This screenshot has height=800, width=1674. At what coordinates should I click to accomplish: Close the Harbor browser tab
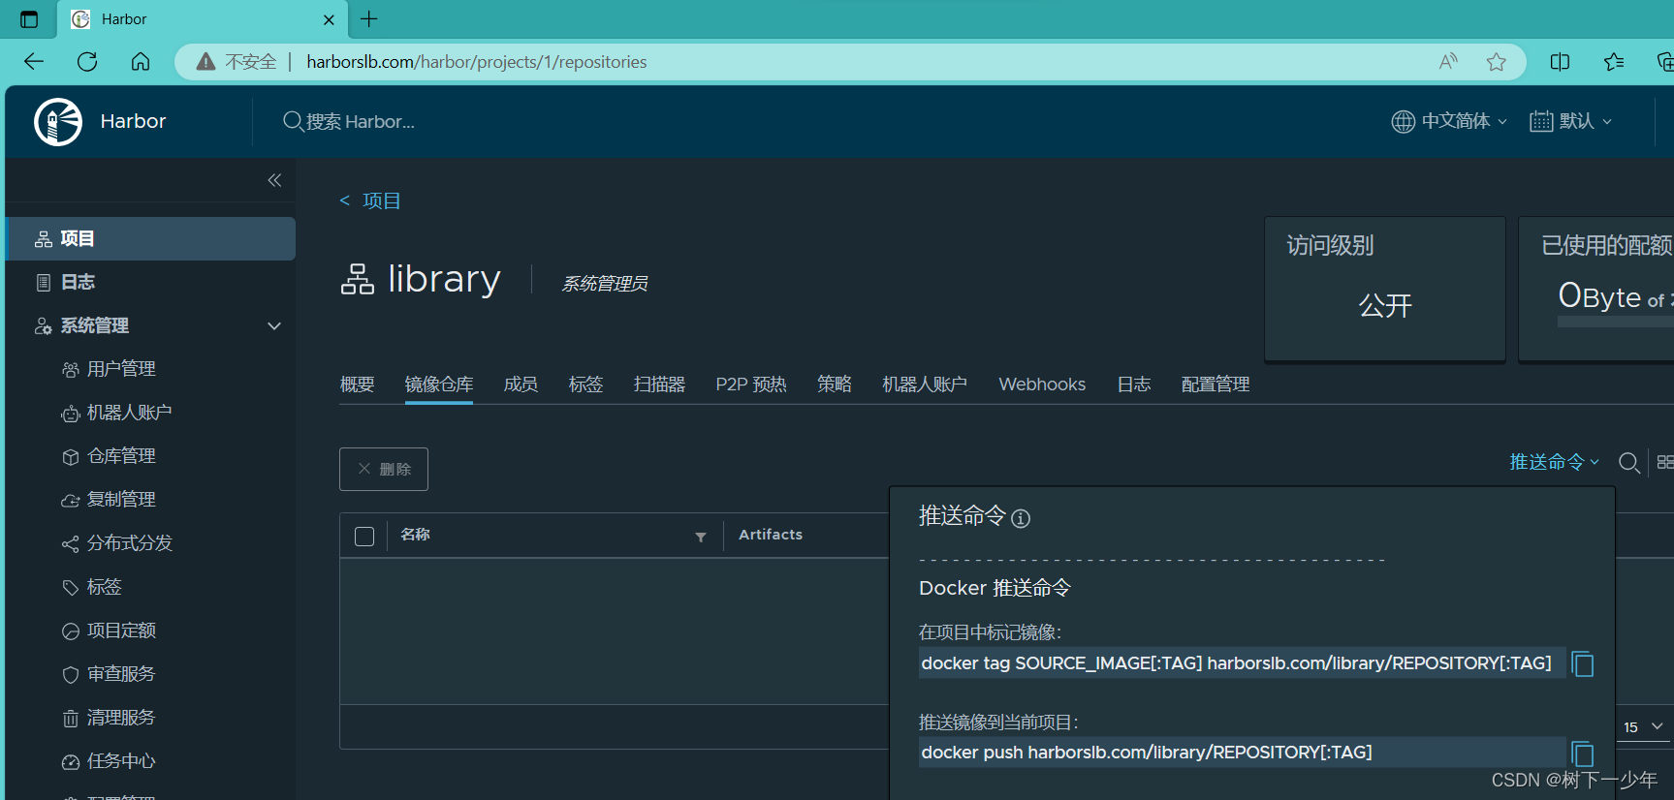(329, 19)
